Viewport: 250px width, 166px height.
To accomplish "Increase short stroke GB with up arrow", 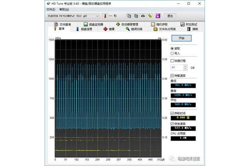I will [185, 66].
